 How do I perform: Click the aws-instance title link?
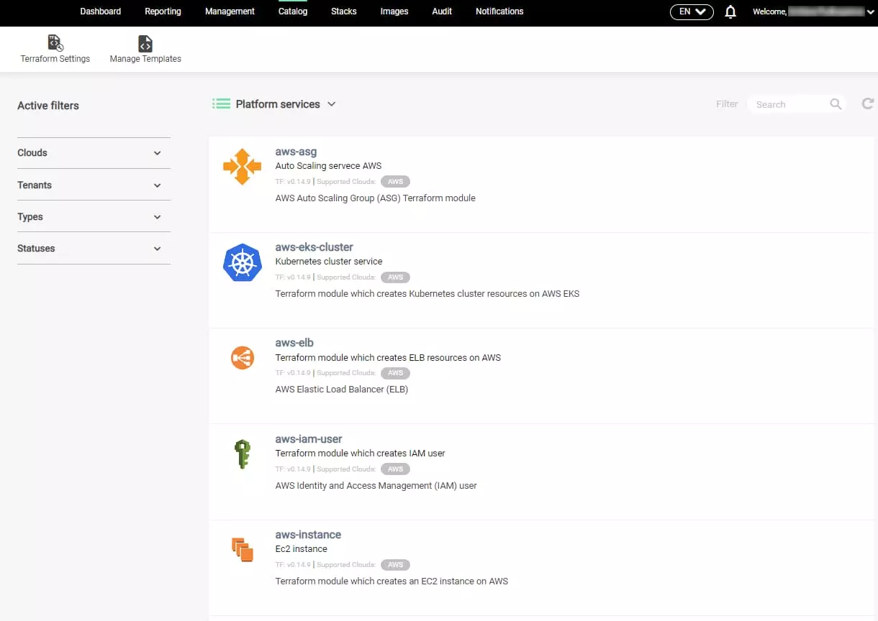tap(308, 535)
